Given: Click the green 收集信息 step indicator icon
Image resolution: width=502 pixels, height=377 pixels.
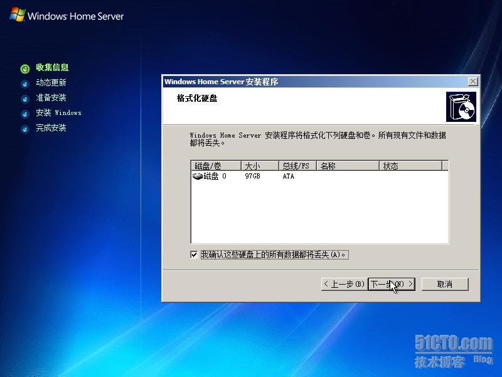Looking at the screenshot, I should pyautogui.click(x=25, y=68).
